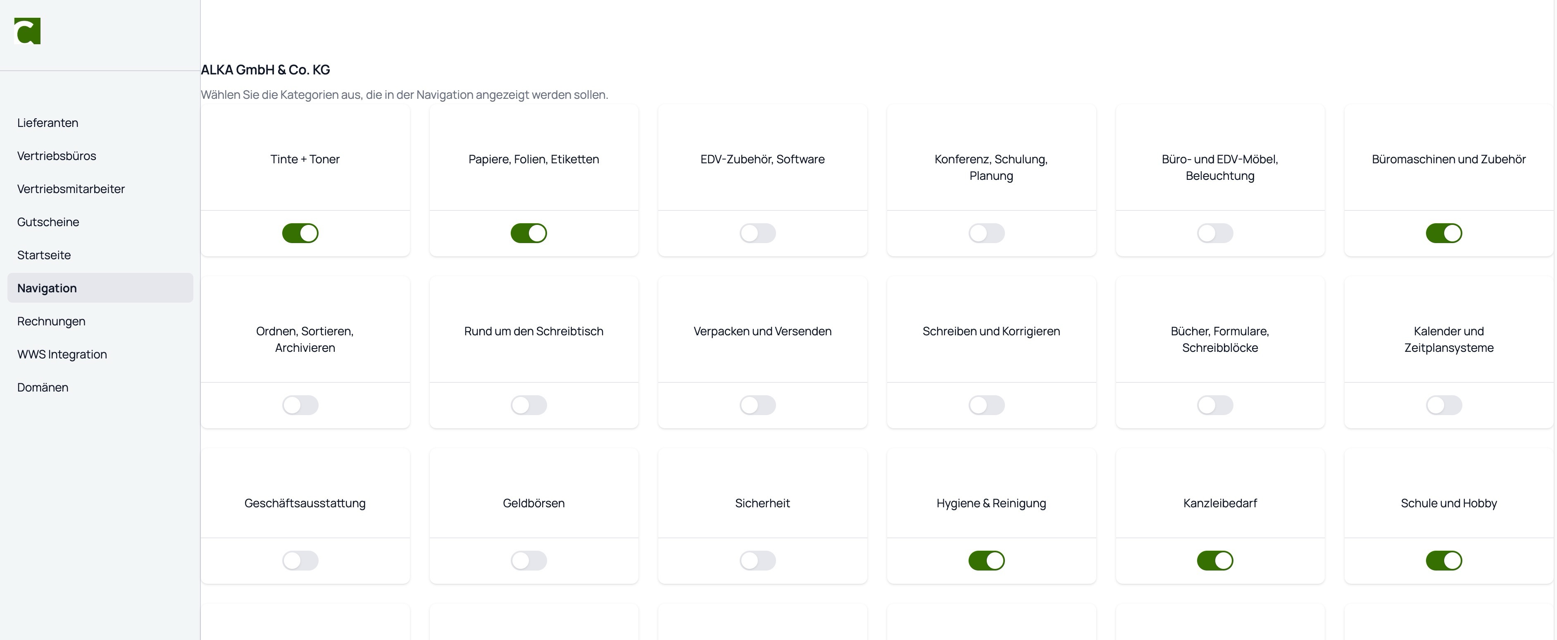Enable EDV-Zubehör, Software category

(758, 234)
